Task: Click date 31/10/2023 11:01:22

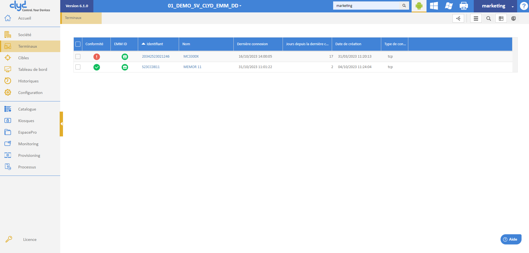Action: 255,67
